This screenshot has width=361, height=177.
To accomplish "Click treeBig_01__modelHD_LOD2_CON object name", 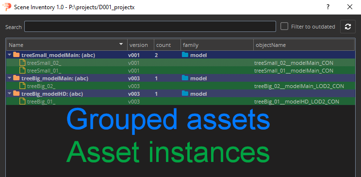I will click(x=296, y=102).
